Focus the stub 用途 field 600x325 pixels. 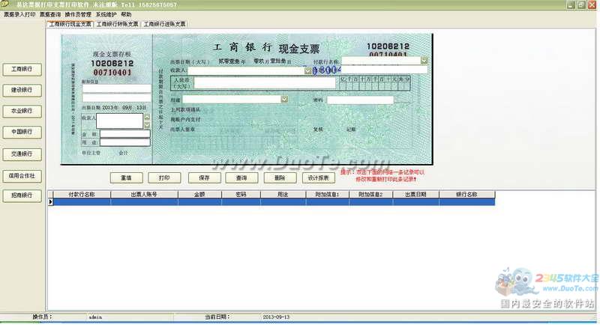coord(124,142)
